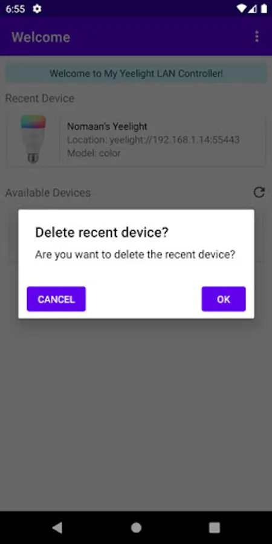Tap the Wi-Fi status icon

pos(241,8)
